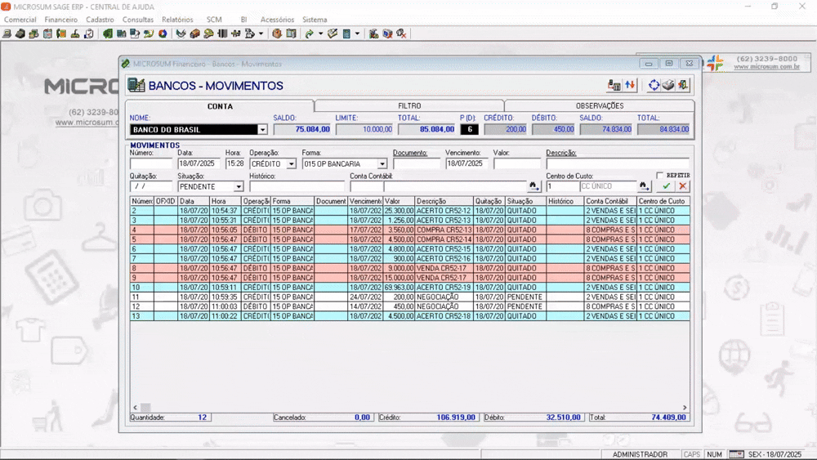The height and width of the screenshot is (460, 817).
Task: Open Centro de Custo lookup binoculars
Action: tap(644, 186)
